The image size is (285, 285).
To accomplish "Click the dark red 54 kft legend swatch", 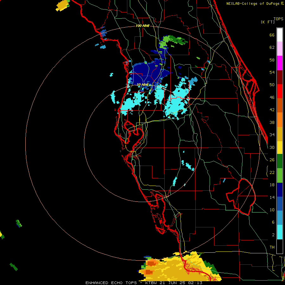I will (x=280, y=77).
